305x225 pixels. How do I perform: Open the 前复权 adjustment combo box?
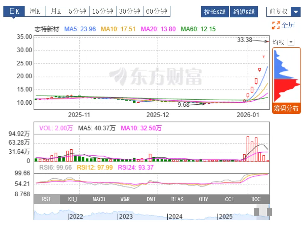click(283, 12)
